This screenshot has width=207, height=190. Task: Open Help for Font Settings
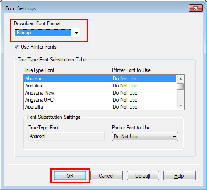179,175
